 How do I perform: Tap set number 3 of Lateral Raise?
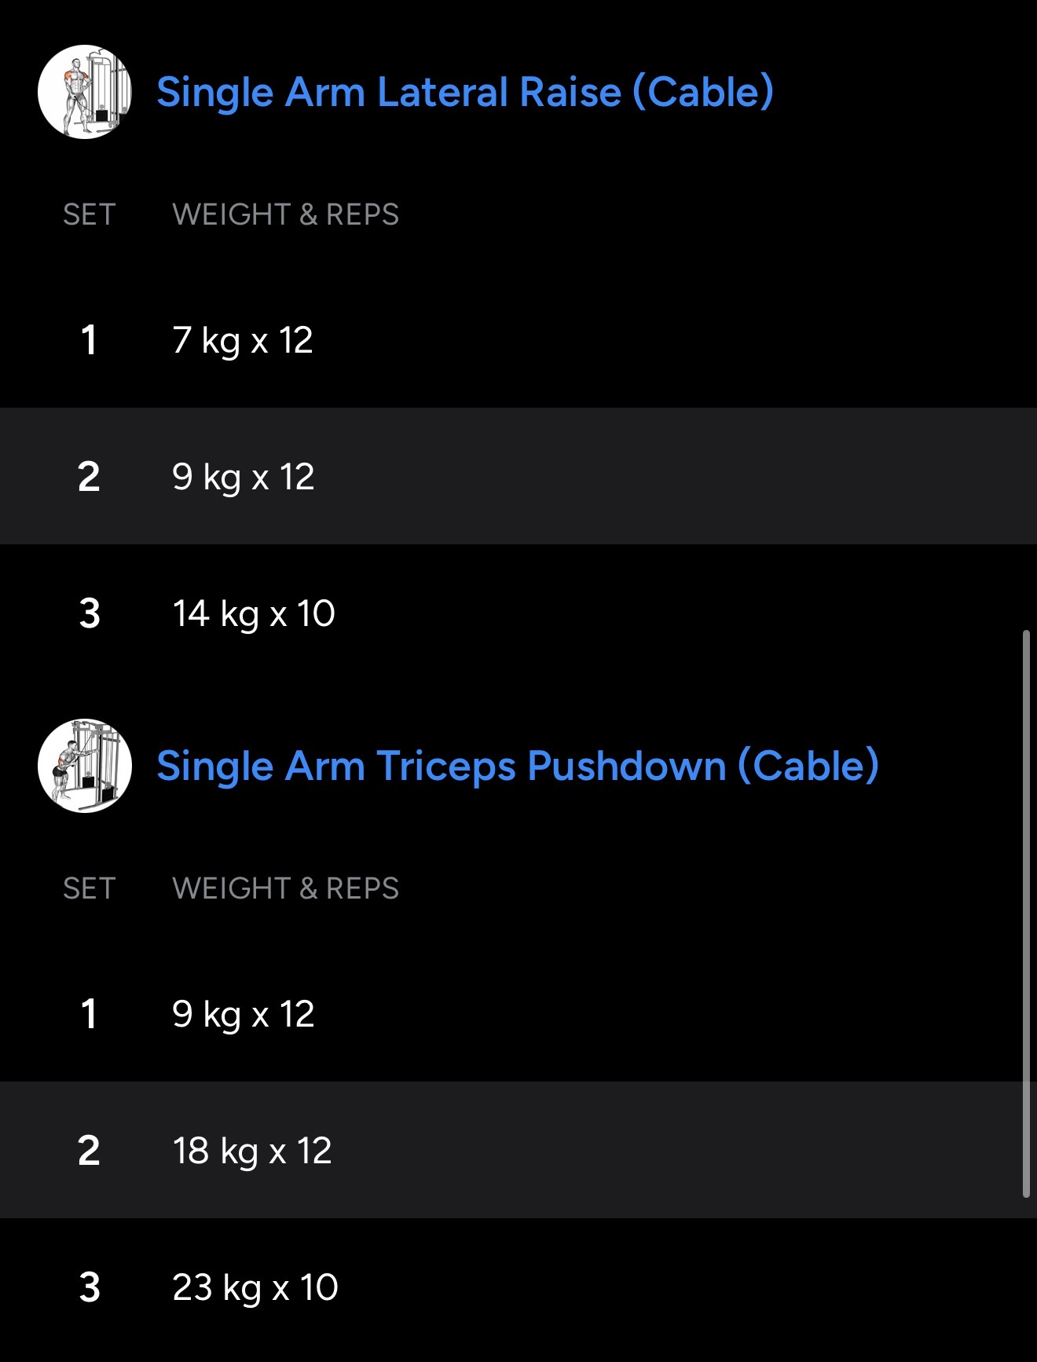90,613
